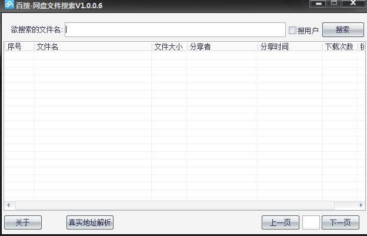This screenshot has height=236, width=367.
Task: Click the 搜索 button
Action: click(x=343, y=30)
